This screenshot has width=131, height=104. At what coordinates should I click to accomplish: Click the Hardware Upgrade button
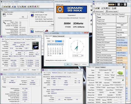[x=112, y=11]
